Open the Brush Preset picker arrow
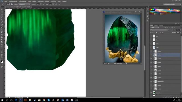Screen dimensions: 182x102 tap(10, 4)
